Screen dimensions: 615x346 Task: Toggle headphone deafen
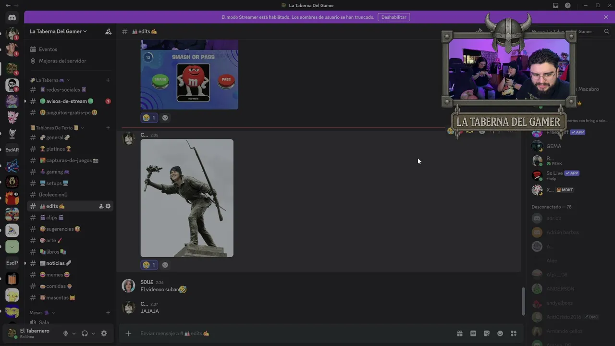point(85,334)
